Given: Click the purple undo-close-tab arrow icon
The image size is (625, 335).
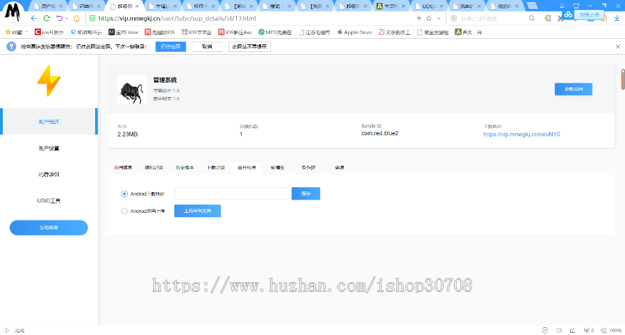Looking at the screenshot, I should click(x=60, y=18).
